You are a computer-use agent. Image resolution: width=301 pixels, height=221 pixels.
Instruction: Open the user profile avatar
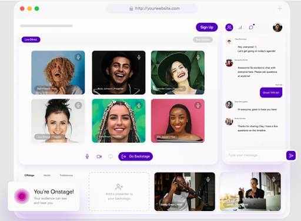point(277,28)
